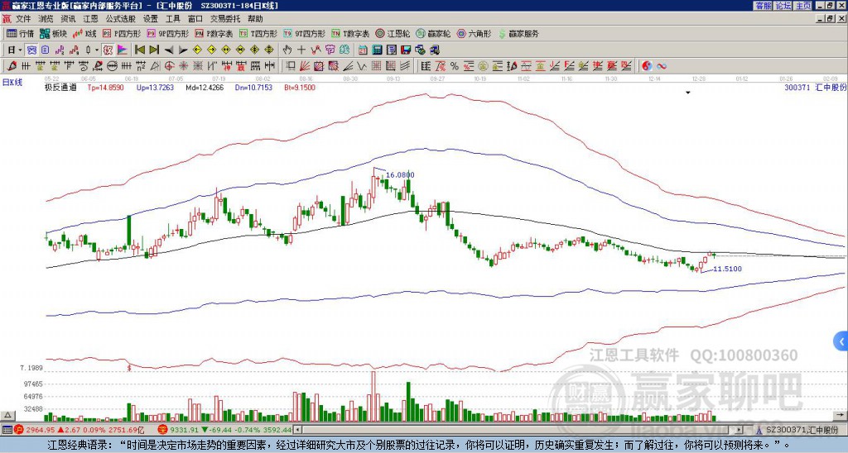Open the calendar date icon
This screenshot has height=453, width=848.
pos(363,50)
